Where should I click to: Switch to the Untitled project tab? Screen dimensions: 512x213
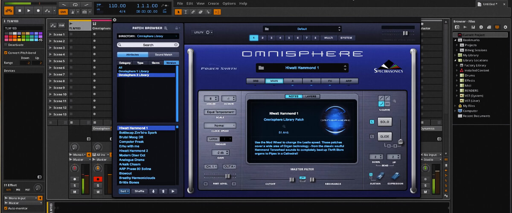pos(492,4)
